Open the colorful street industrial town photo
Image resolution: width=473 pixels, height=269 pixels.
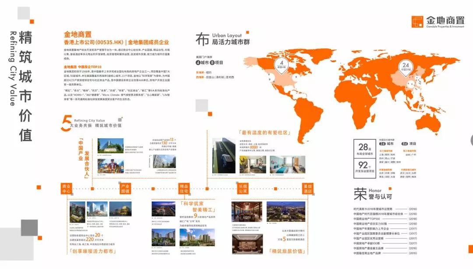(x=110, y=166)
